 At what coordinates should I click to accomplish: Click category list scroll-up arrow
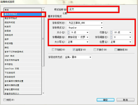pos(43,10)
